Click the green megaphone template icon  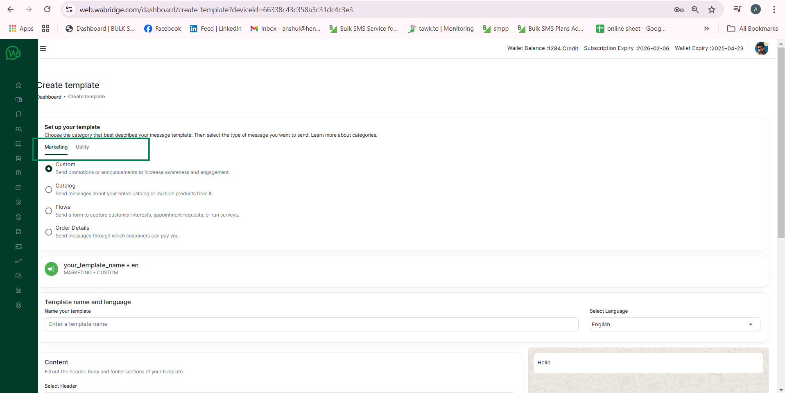click(x=51, y=269)
